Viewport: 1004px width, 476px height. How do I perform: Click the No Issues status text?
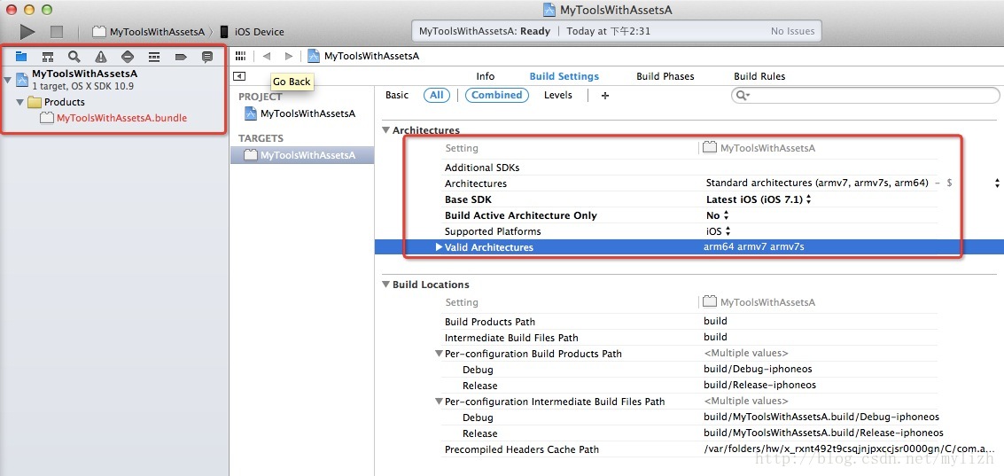point(793,31)
